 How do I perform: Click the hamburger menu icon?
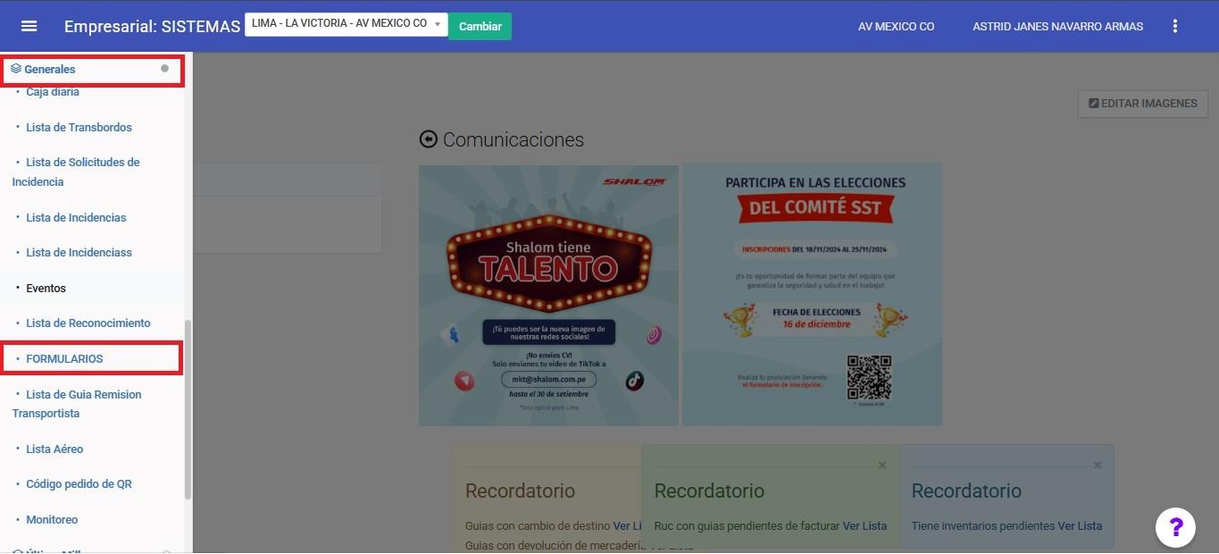coord(29,26)
